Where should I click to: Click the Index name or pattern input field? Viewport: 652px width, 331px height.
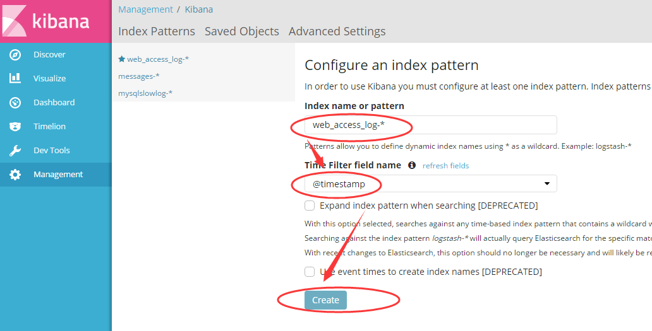point(430,125)
